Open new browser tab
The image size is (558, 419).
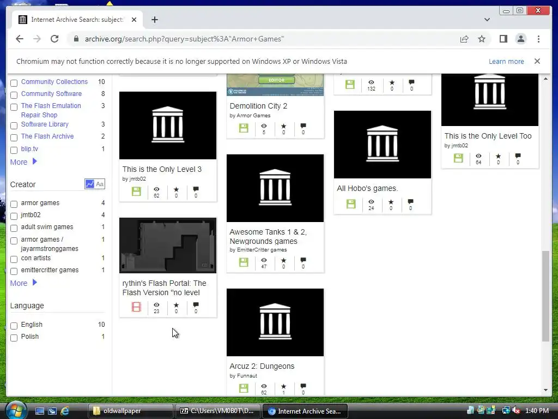click(x=154, y=20)
